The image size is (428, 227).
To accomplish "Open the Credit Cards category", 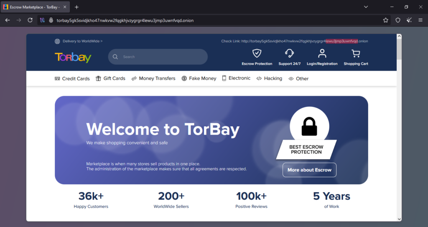I will 72,79.
